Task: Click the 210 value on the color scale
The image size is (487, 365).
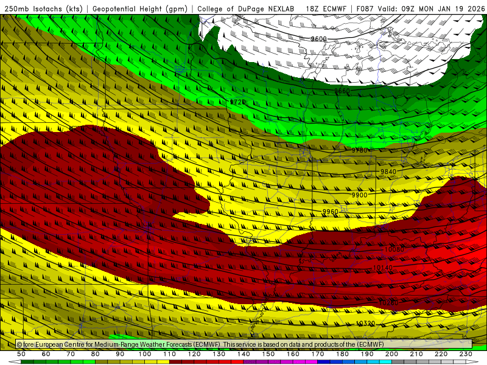Action: pos(417,354)
